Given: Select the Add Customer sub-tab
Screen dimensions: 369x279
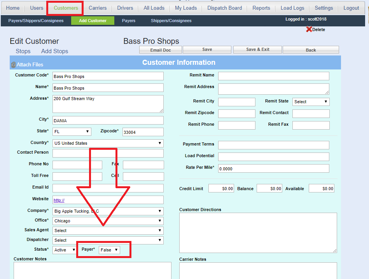Looking at the screenshot, I should coord(93,21).
